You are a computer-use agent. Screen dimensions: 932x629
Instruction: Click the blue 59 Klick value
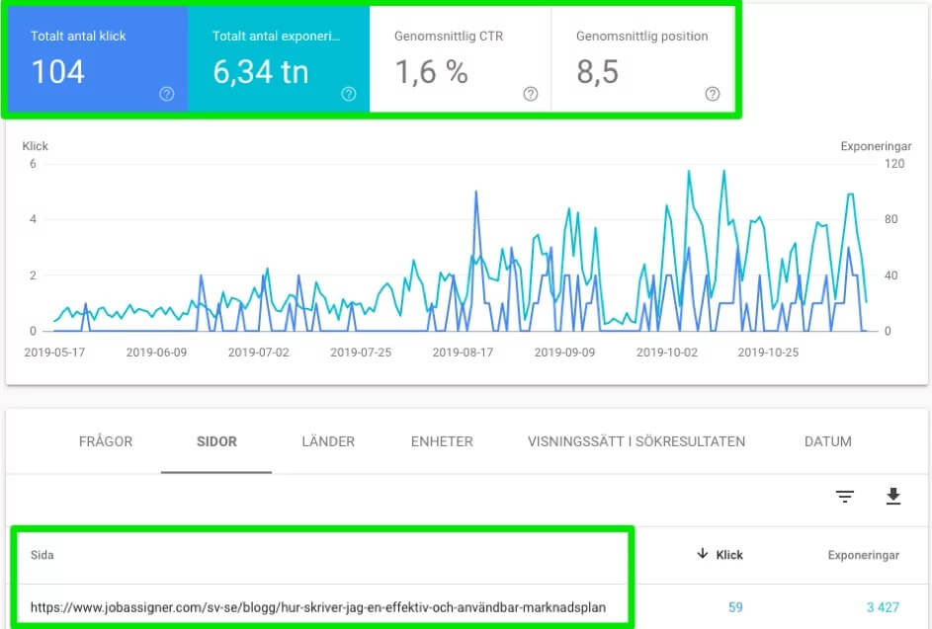(735, 606)
